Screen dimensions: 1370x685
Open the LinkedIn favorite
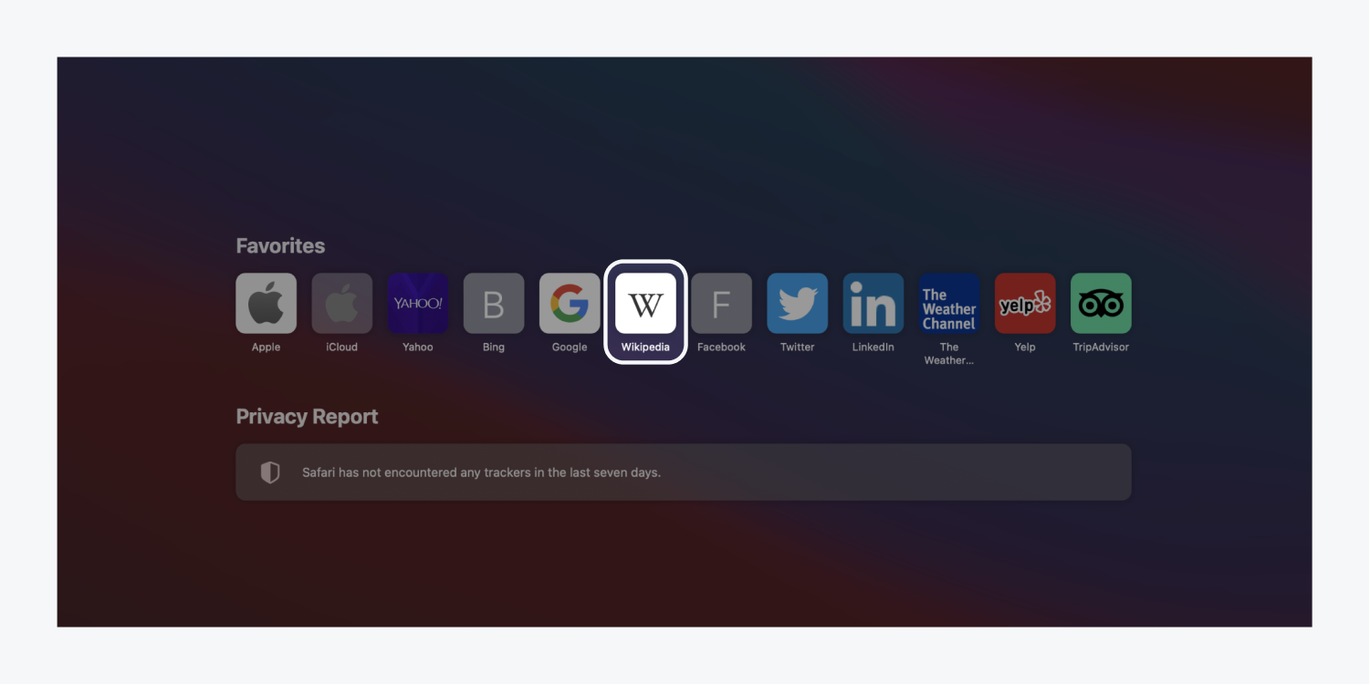click(873, 303)
